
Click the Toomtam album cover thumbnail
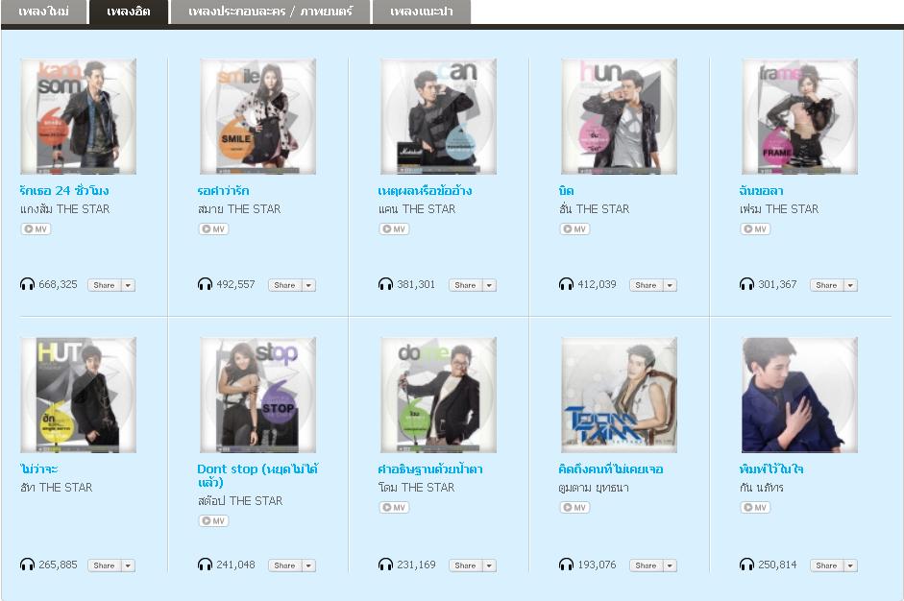[x=620, y=396]
